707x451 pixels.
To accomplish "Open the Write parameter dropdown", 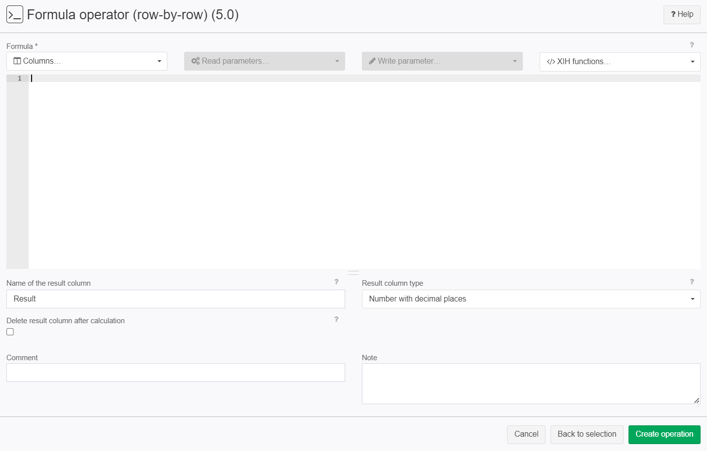I will coord(442,61).
